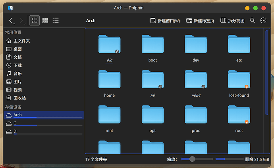Open the three-dot overflow menu

tap(263, 21)
